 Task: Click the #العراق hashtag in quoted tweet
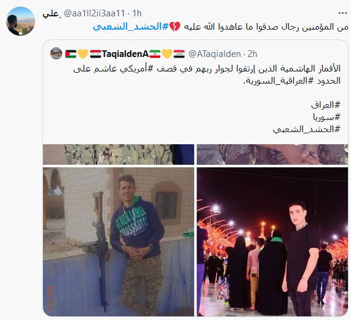click(x=326, y=105)
